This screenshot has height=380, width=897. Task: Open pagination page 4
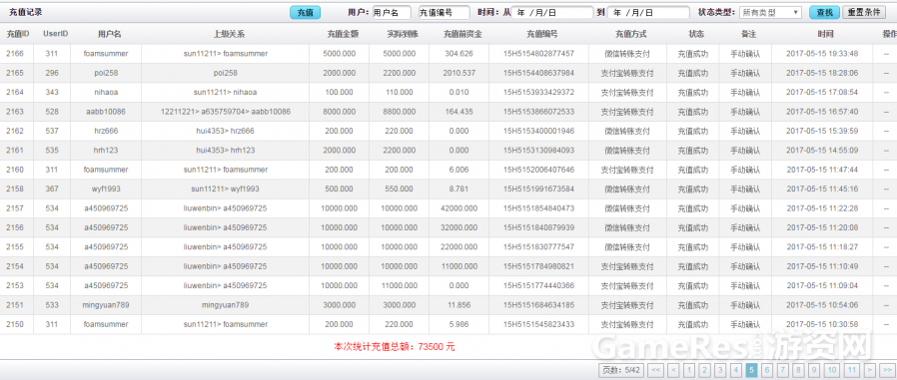click(x=736, y=370)
